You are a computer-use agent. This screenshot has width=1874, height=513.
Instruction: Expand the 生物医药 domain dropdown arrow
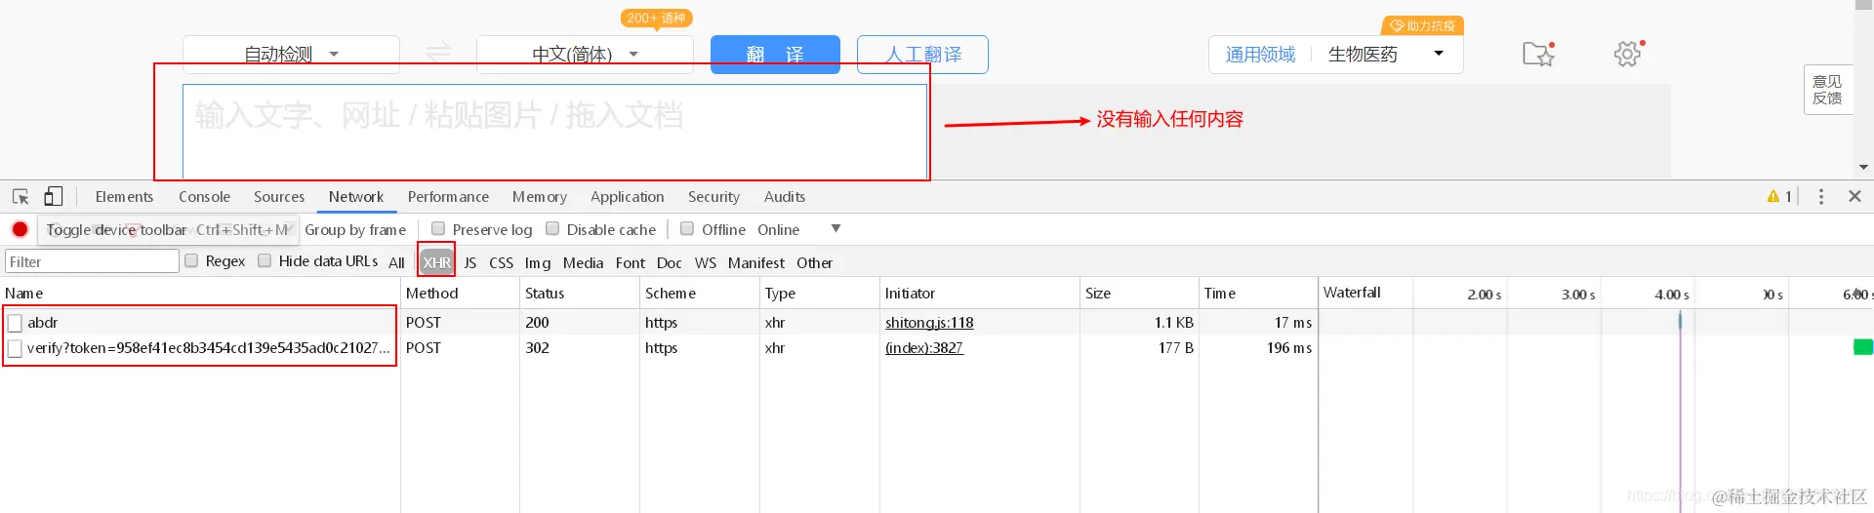1438,54
